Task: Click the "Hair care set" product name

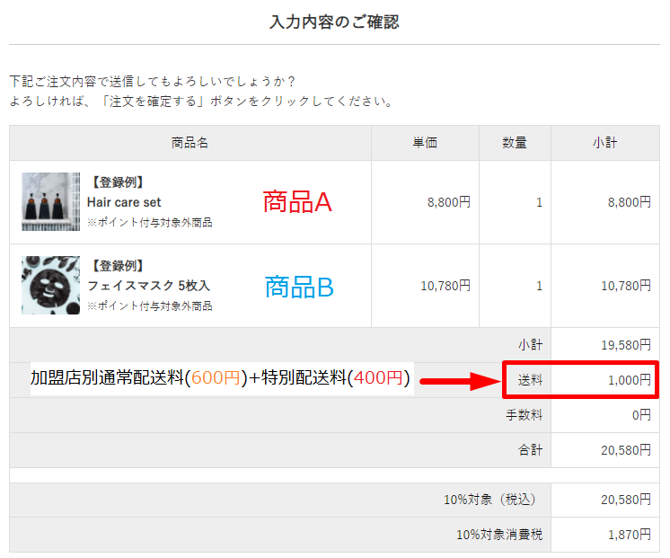Action: (124, 203)
